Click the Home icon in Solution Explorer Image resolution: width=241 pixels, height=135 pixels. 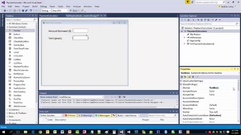click(x=189, y=20)
